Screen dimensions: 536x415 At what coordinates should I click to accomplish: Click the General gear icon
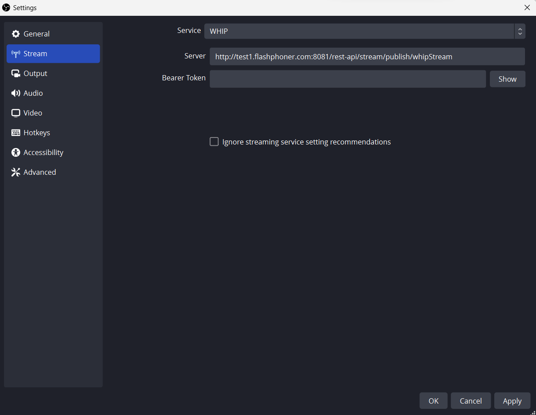point(16,34)
